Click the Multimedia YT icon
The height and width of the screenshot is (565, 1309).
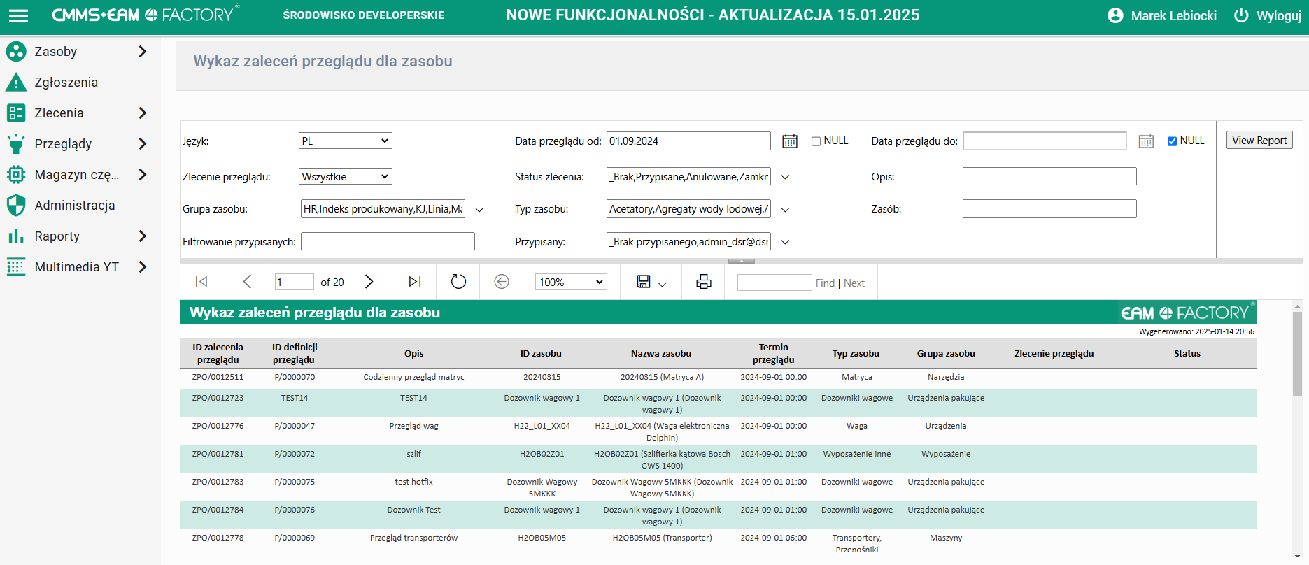click(16, 266)
